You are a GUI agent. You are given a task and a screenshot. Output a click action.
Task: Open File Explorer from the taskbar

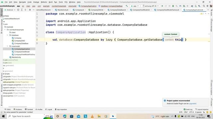(x=99, y=116)
